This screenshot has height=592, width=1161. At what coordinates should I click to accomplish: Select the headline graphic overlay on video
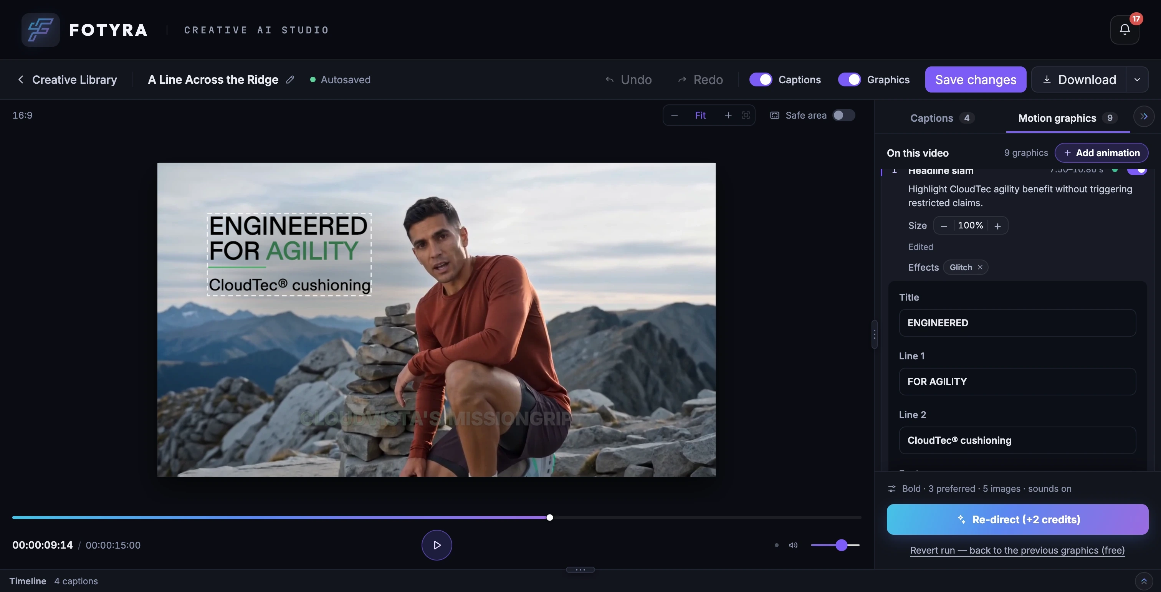[x=289, y=255]
